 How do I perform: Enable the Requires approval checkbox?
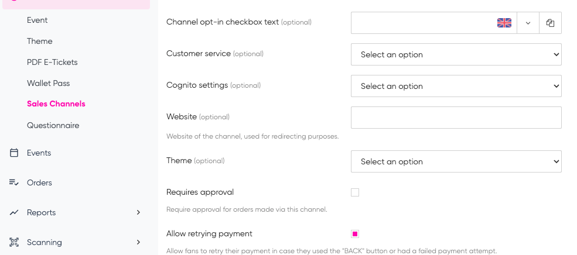pyautogui.click(x=355, y=192)
